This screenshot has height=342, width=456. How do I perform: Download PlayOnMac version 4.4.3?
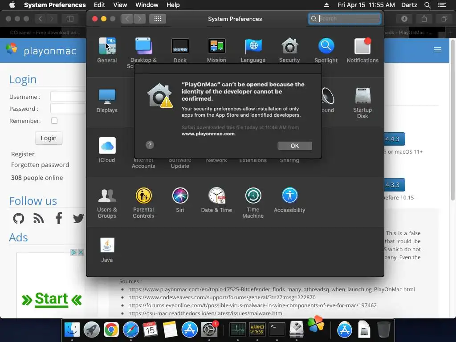(x=395, y=139)
